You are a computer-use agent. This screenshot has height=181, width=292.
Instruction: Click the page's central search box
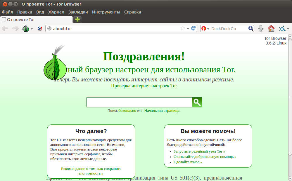coord(139,102)
